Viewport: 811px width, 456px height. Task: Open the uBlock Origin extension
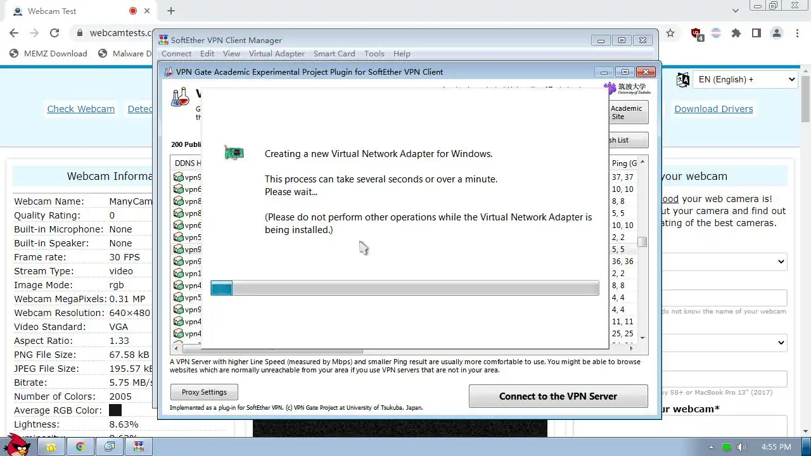[x=696, y=34]
